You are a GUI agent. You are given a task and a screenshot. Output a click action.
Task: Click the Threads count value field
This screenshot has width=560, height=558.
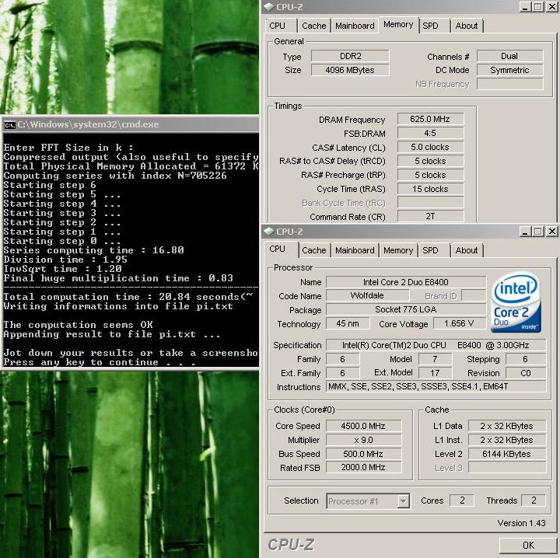point(534,500)
